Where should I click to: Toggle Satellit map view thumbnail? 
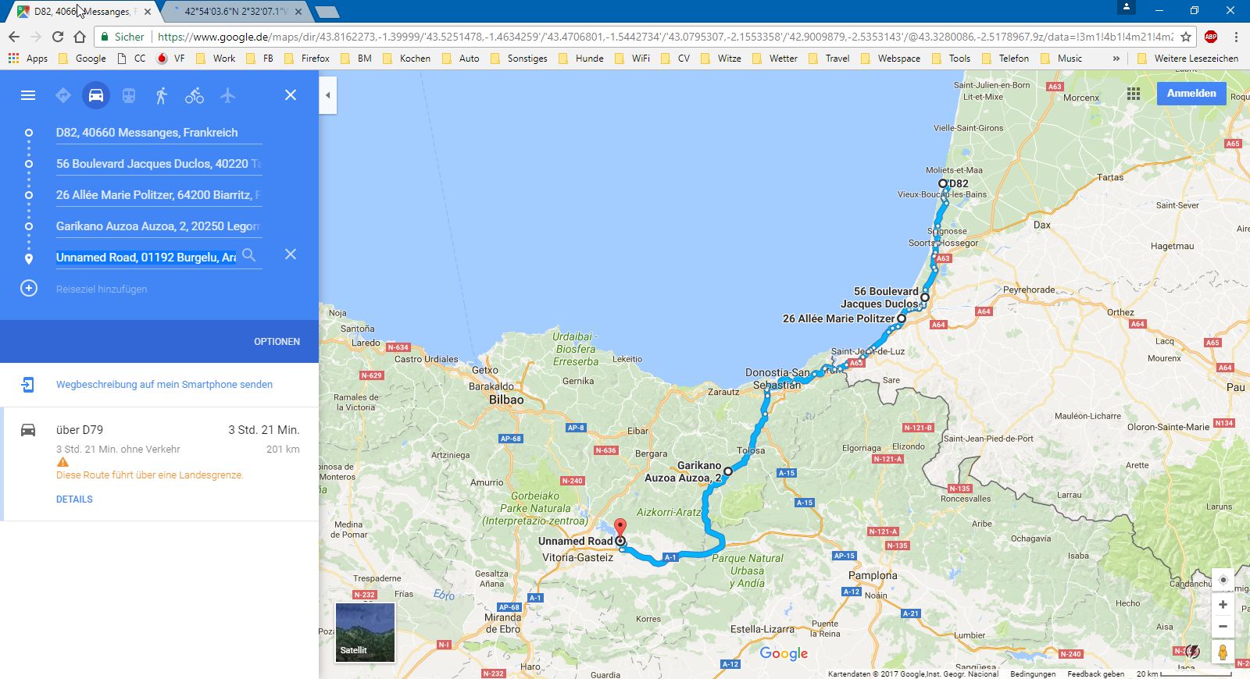pos(365,632)
